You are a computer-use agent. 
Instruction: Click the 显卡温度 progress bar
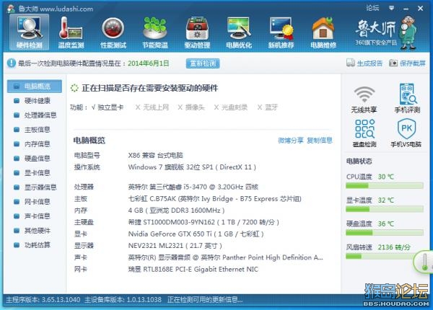(x=385, y=209)
